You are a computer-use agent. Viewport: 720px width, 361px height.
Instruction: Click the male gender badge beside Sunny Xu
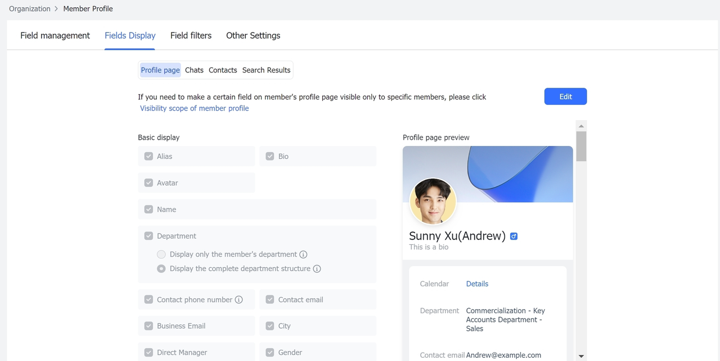click(514, 236)
